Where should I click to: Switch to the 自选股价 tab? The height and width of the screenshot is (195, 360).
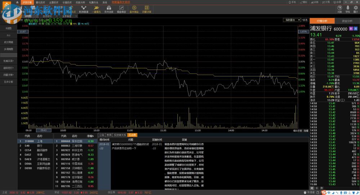coord(47,16)
